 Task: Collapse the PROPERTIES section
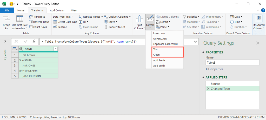pyautogui.click(x=204, y=52)
